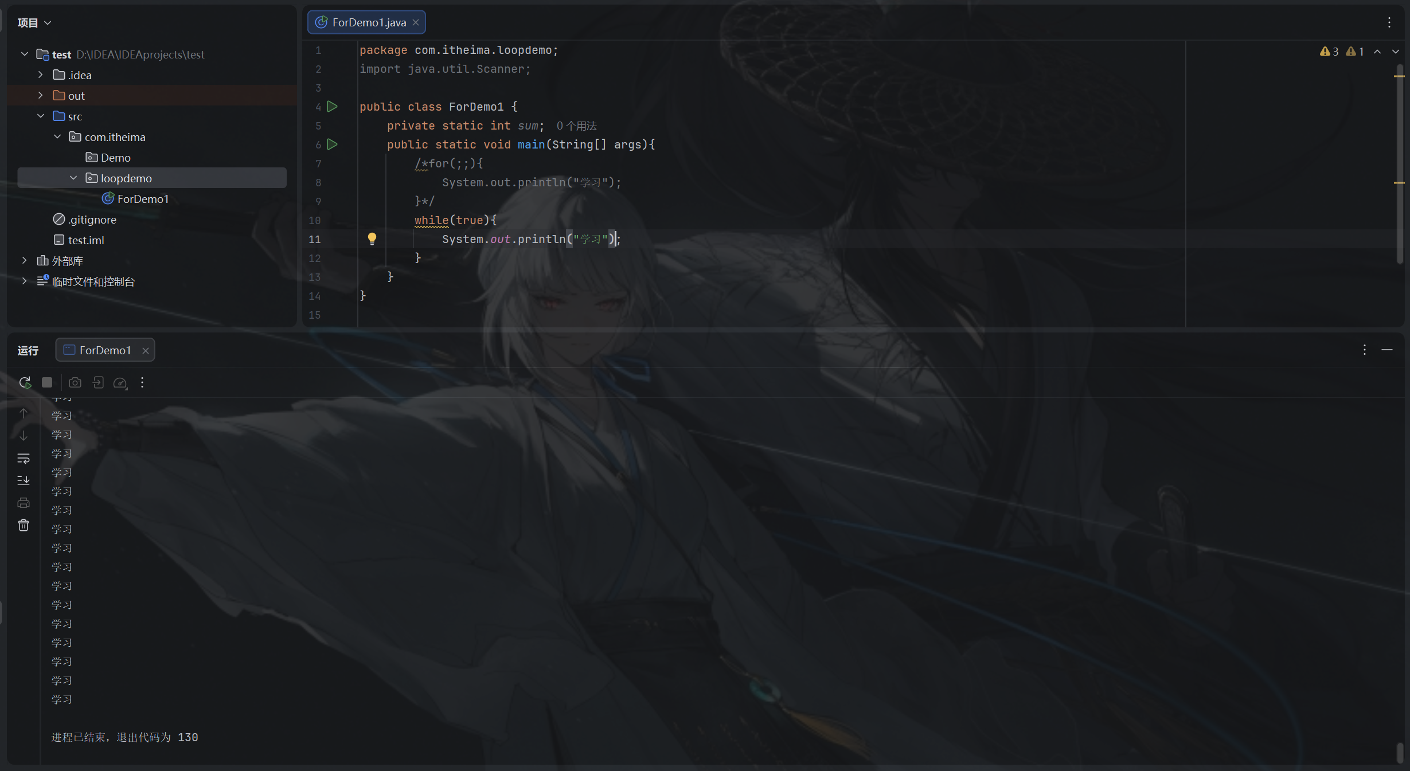
Task: Expand the 临时文件和控制台 node
Action: tap(25, 281)
